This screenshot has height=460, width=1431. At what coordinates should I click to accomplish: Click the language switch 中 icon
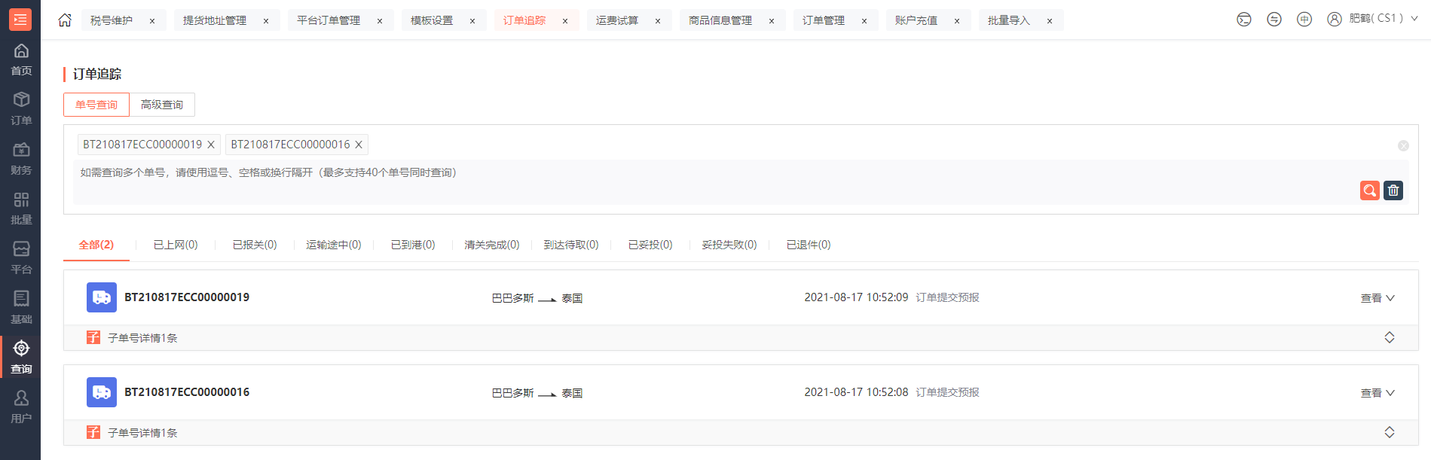(x=1304, y=20)
